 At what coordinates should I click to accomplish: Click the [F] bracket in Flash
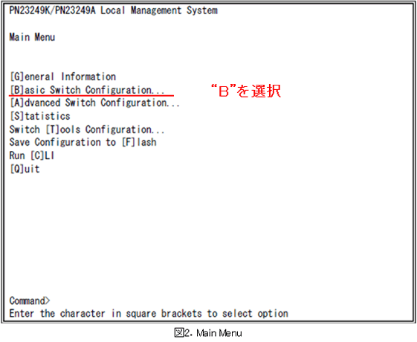129,142
